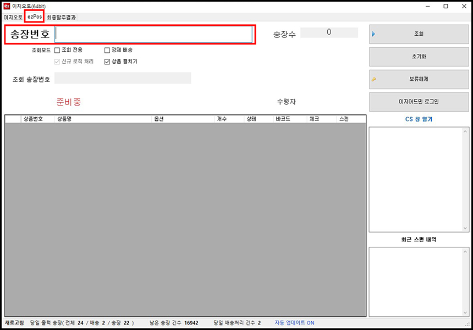
Task: Click CS box scrollbar up arrow
Action: point(465,131)
